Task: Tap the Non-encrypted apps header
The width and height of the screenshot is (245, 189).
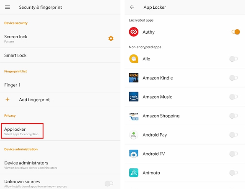Action: (x=145, y=47)
